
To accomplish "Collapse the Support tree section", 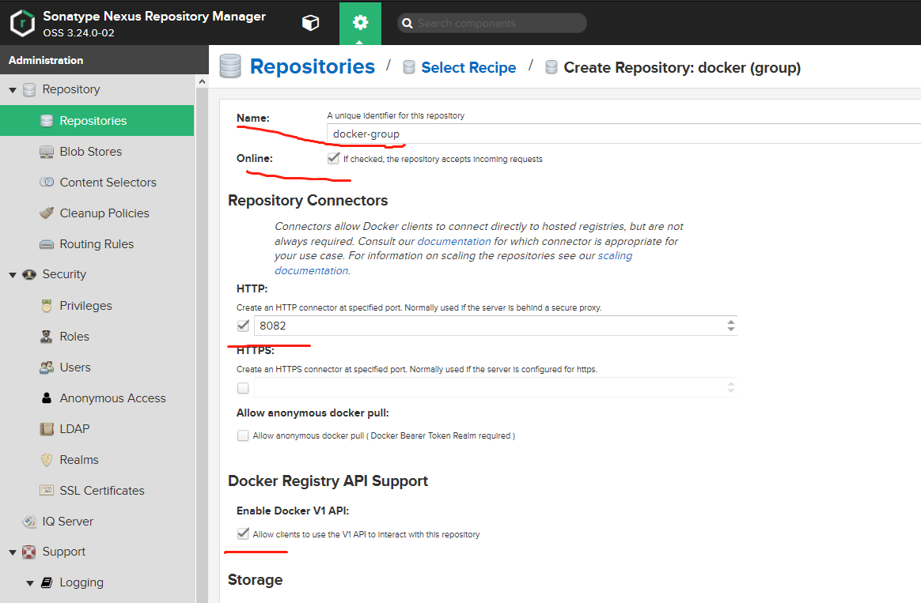I will pos(13,552).
